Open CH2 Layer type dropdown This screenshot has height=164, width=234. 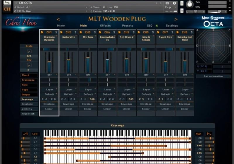click(69, 90)
